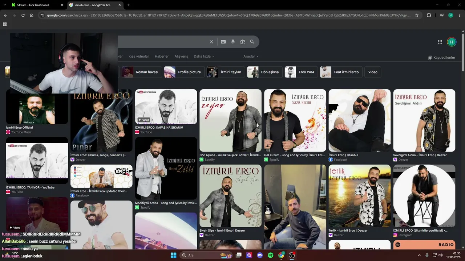This screenshot has width=465, height=261.
Task: Open the Kaydedilenler saved items link
Action: click(441, 58)
